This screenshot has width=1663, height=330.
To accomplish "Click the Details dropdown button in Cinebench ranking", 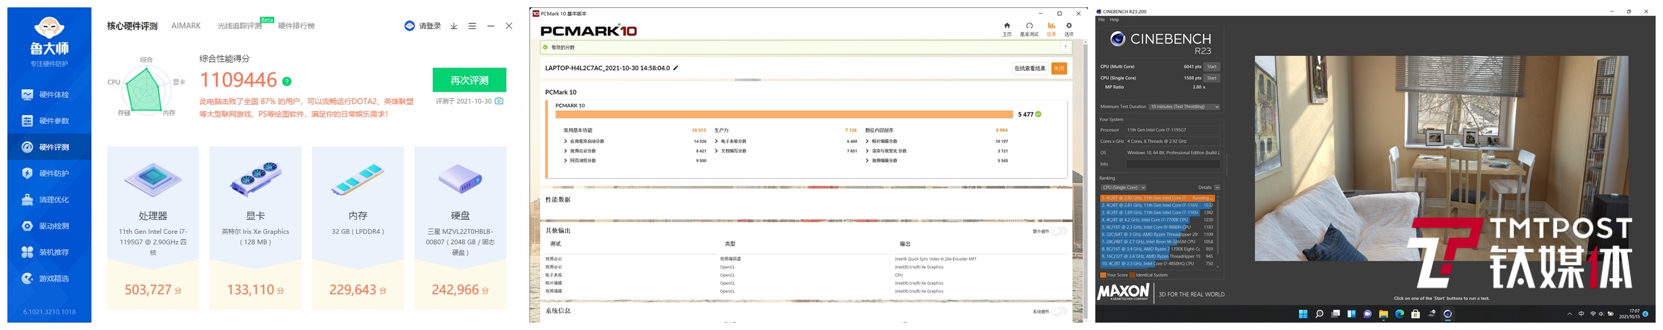I will pos(1217,187).
